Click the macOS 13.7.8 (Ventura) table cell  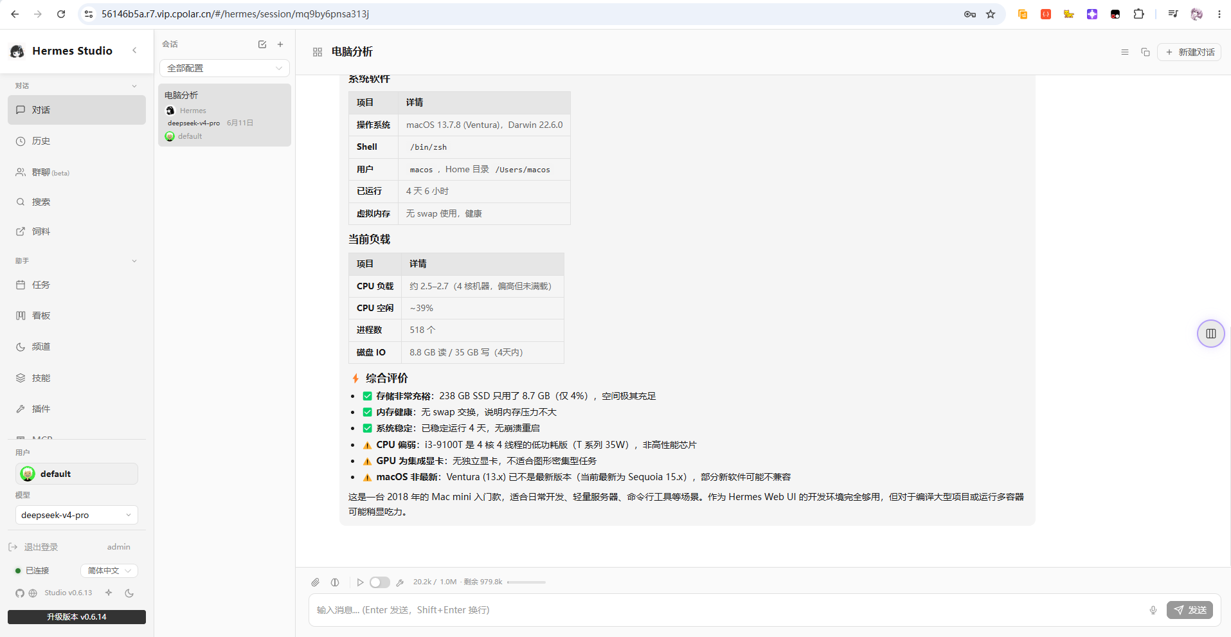[x=484, y=125]
